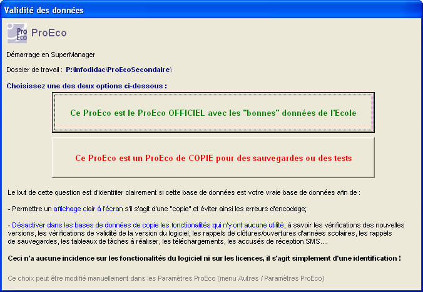Click the blue 'affichage clair à l'écran' text
423x292 pixels.
[88, 209]
